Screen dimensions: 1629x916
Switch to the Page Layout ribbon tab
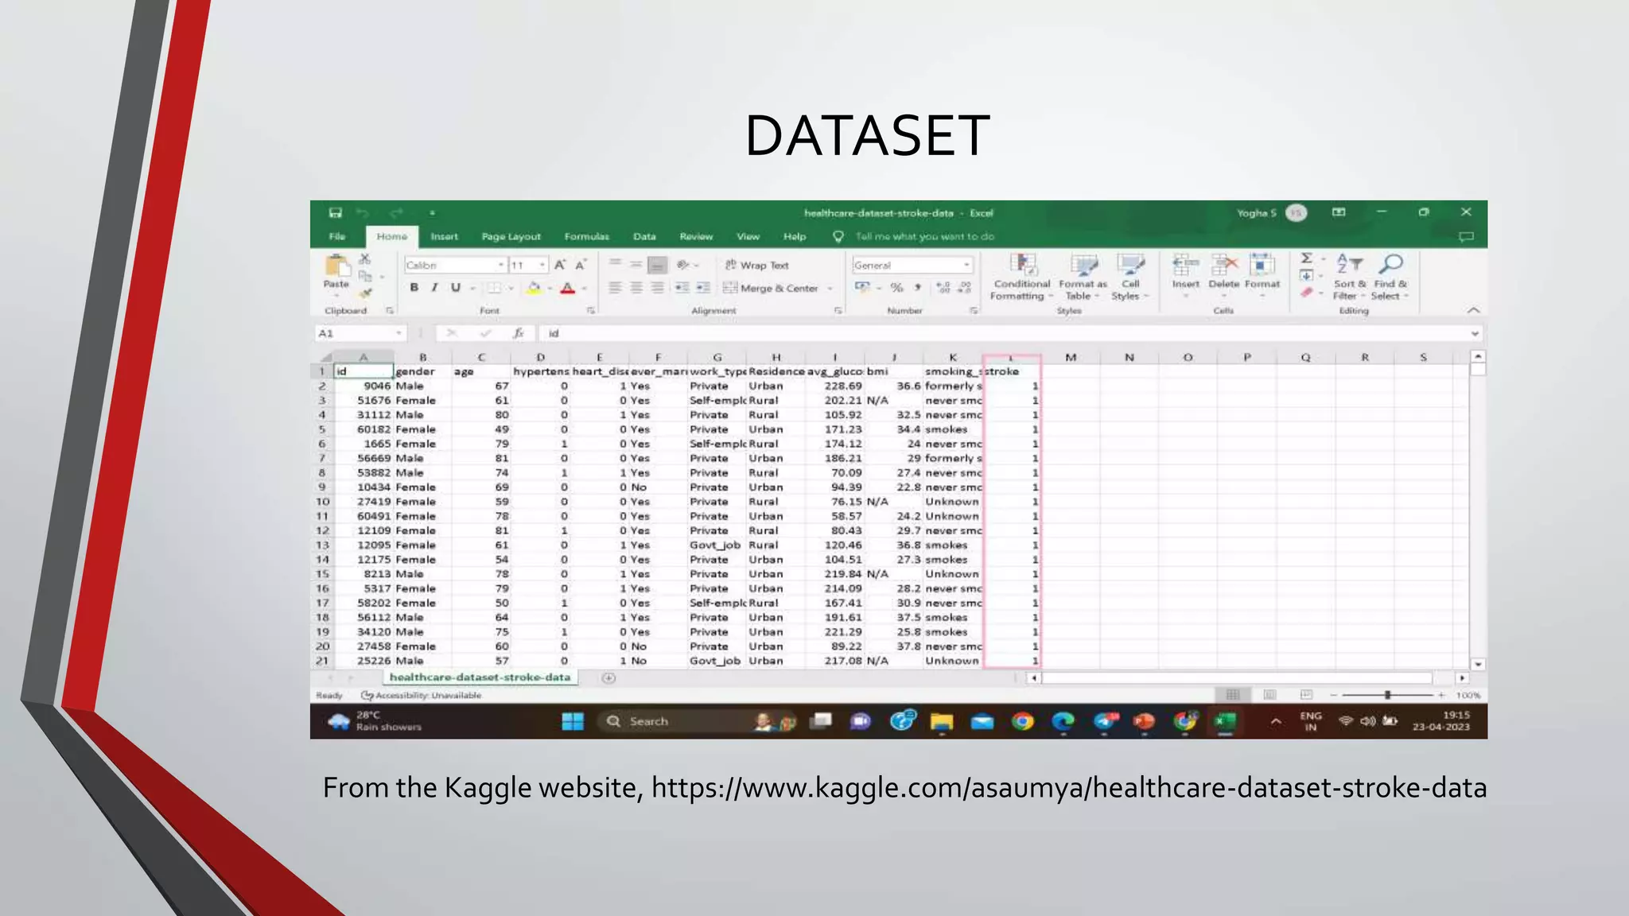[511, 237]
